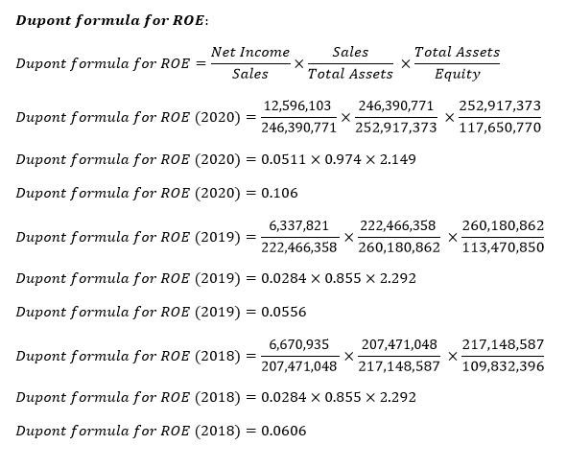Click the 2020 asset turnover 0.974
The image size is (567, 468).
pos(343,159)
